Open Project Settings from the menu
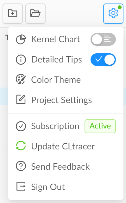 tap(66, 100)
